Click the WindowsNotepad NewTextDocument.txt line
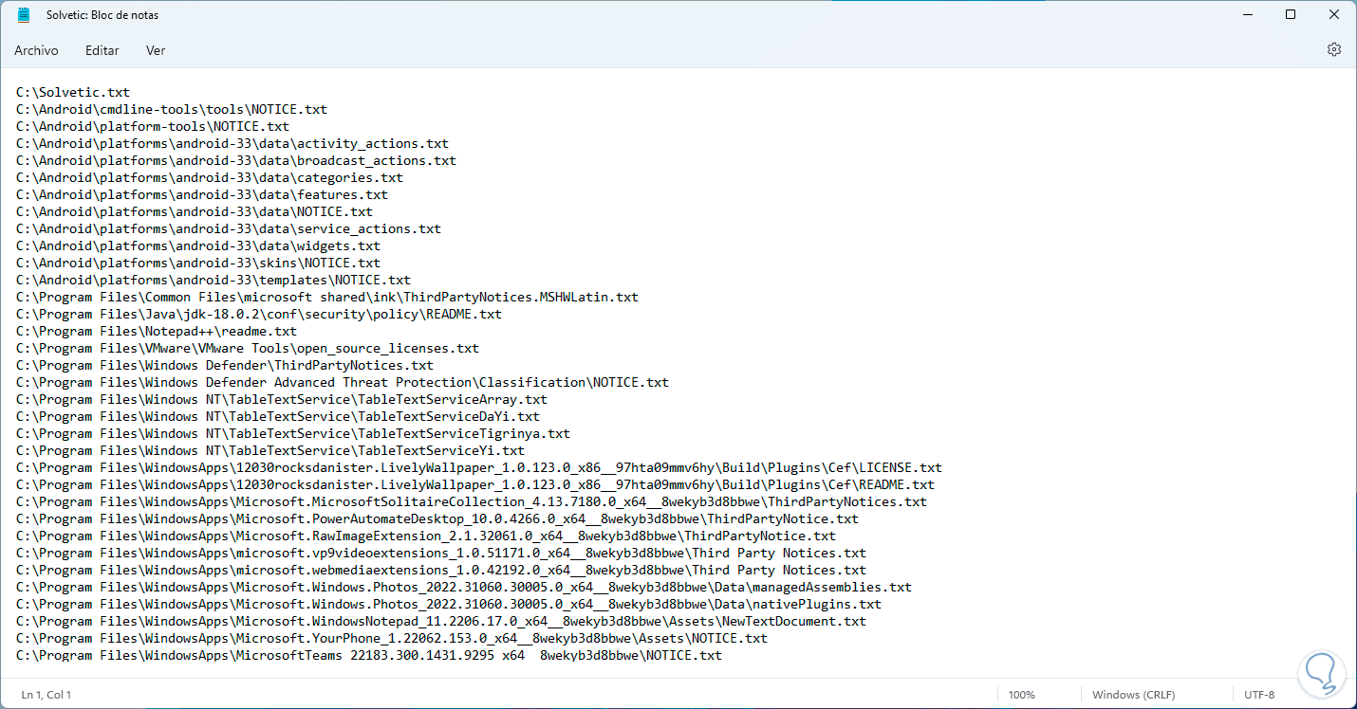Viewport: 1357px width, 709px height. tap(441, 622)
